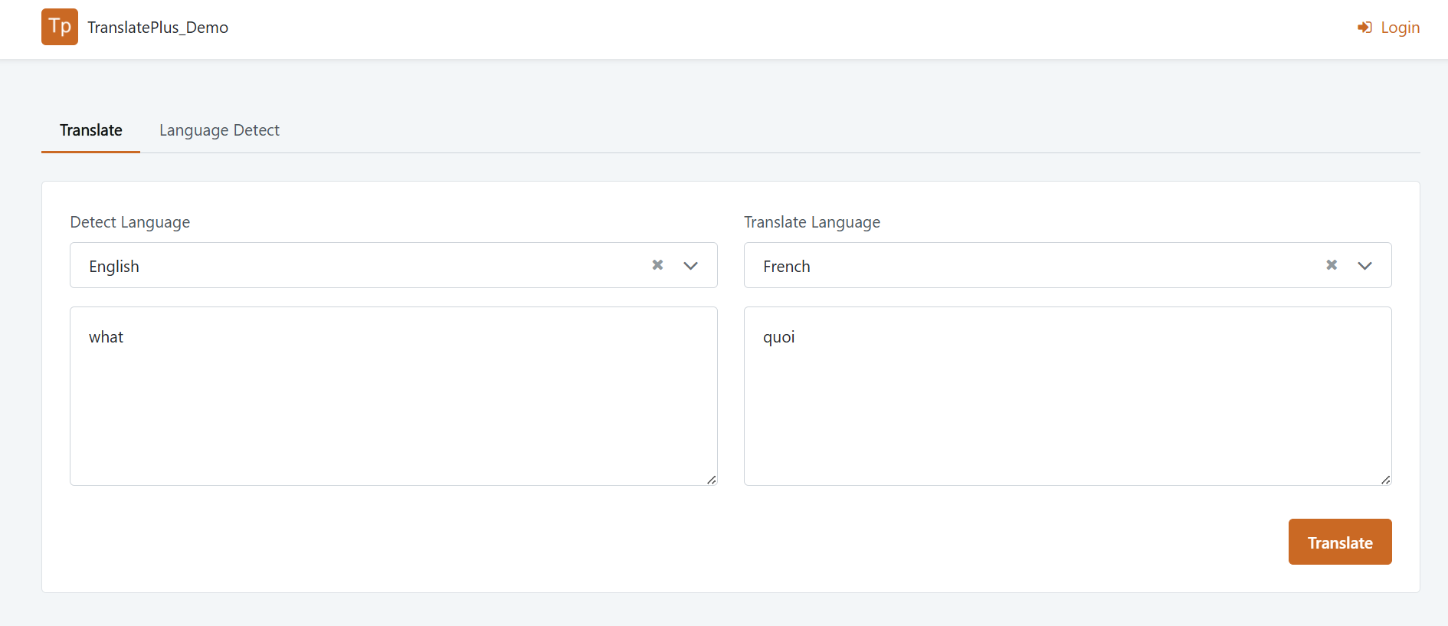Focus the output text area containing "quoi"
The height and width of the screenshot is (626, 1448).
pyautogui.click(x=1068, y=396)
